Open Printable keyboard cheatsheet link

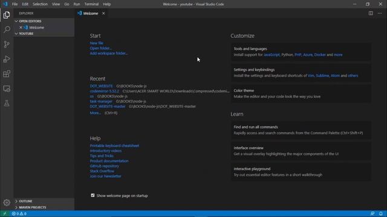tap(114, 146)
